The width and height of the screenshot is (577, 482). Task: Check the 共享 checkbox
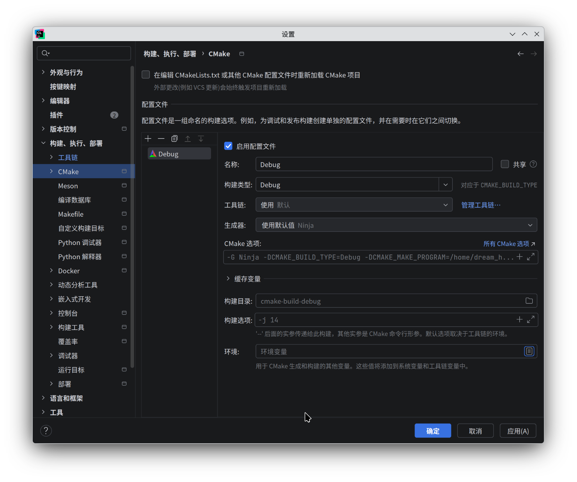505,164
